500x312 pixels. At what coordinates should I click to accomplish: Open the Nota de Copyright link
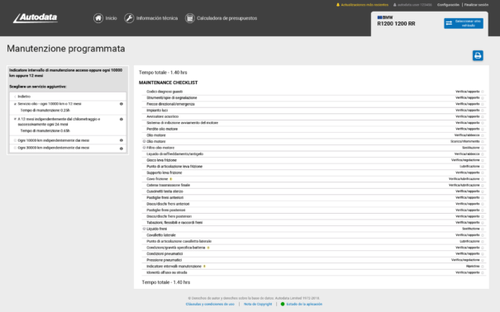258,304
